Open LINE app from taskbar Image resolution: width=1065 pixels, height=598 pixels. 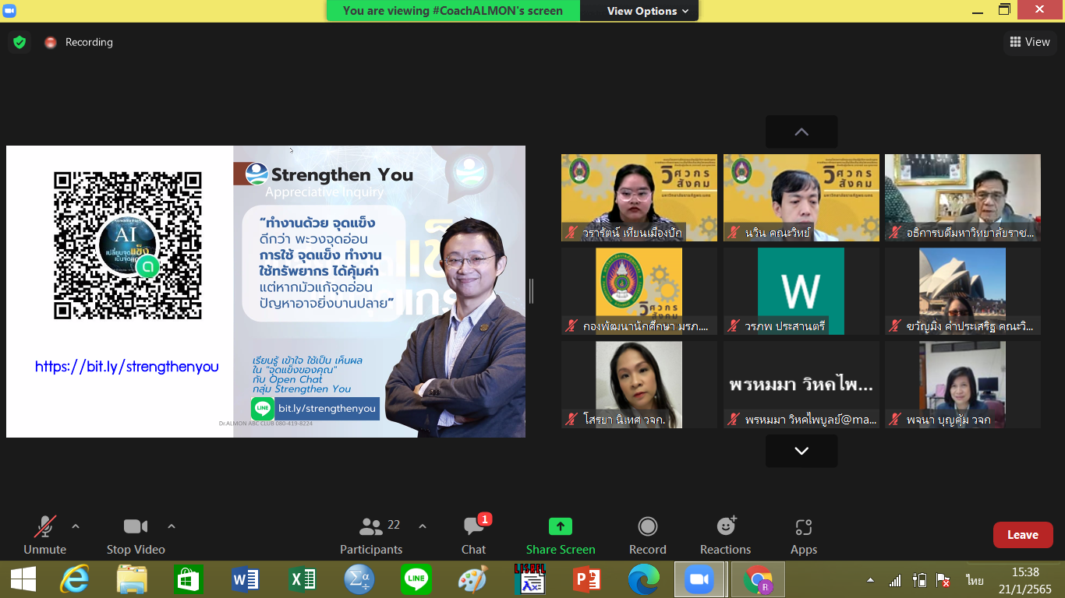(416, 579)
